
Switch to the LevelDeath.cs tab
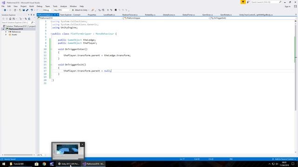[x=109, y=15]
